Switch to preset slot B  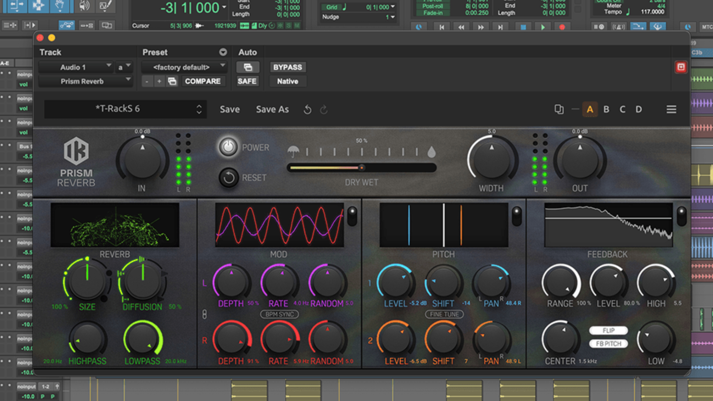(606, 110)
